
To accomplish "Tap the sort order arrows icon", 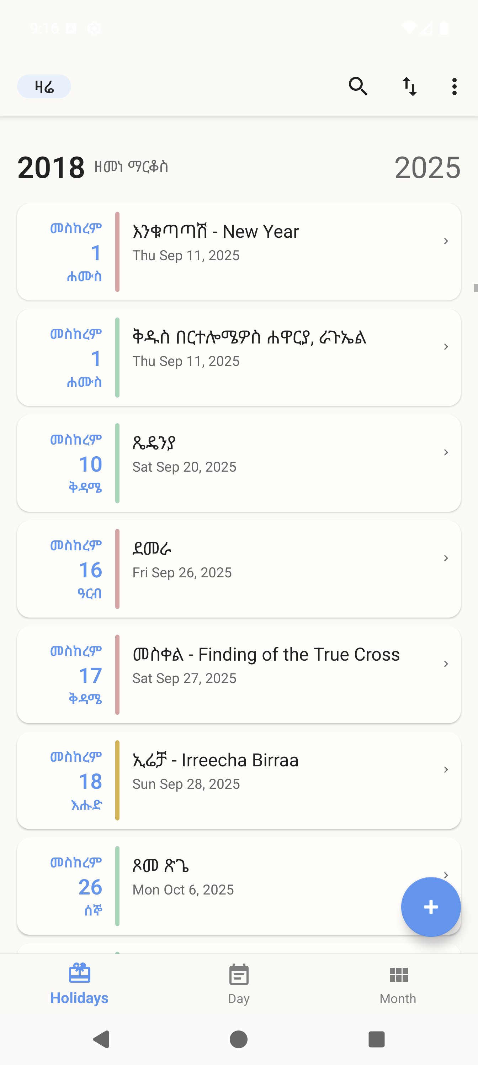I will (409, 86).
